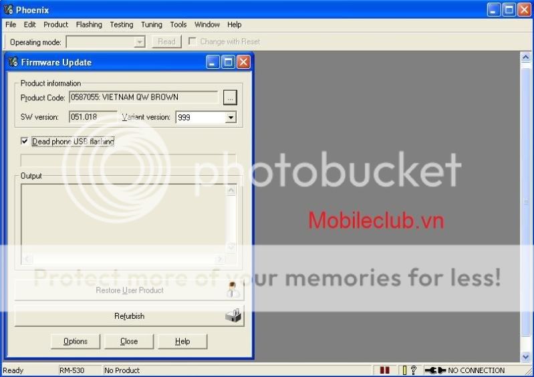Click the NO CONNECTION status text

pos(477,370)
